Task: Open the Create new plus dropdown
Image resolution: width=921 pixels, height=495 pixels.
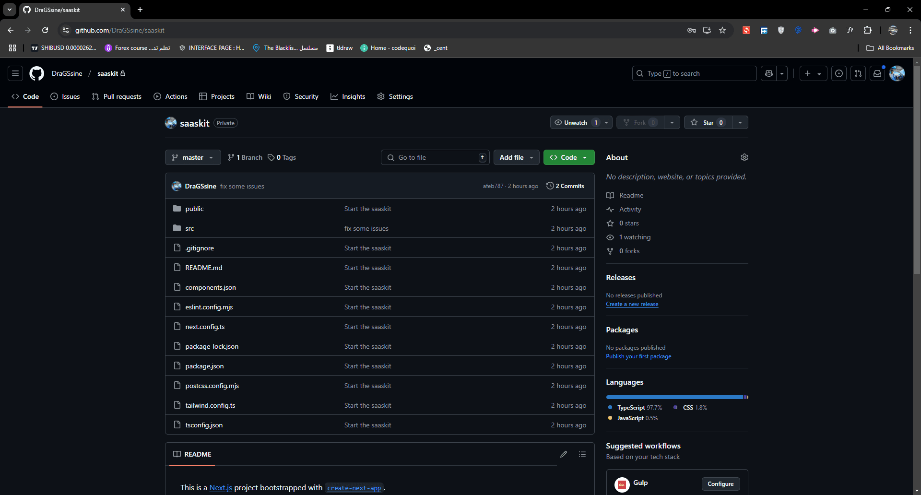Action: [x=813, y=73]
